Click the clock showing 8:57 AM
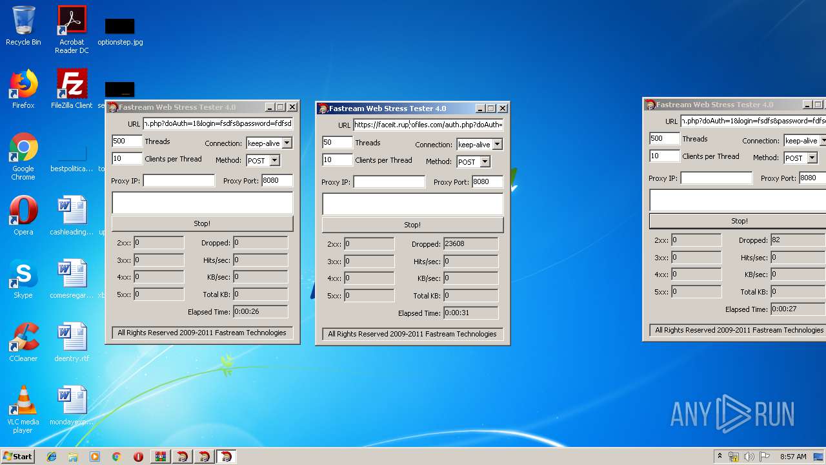 pyautogui.click(x=793, y=457)
